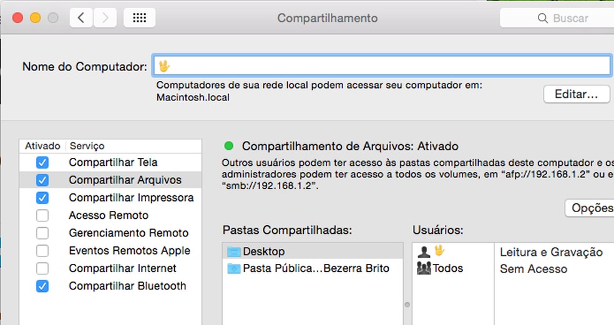This screenshot has height=325, width=614.
Task: Go forward with the right arrow button
Action: [x=105, y=18]
